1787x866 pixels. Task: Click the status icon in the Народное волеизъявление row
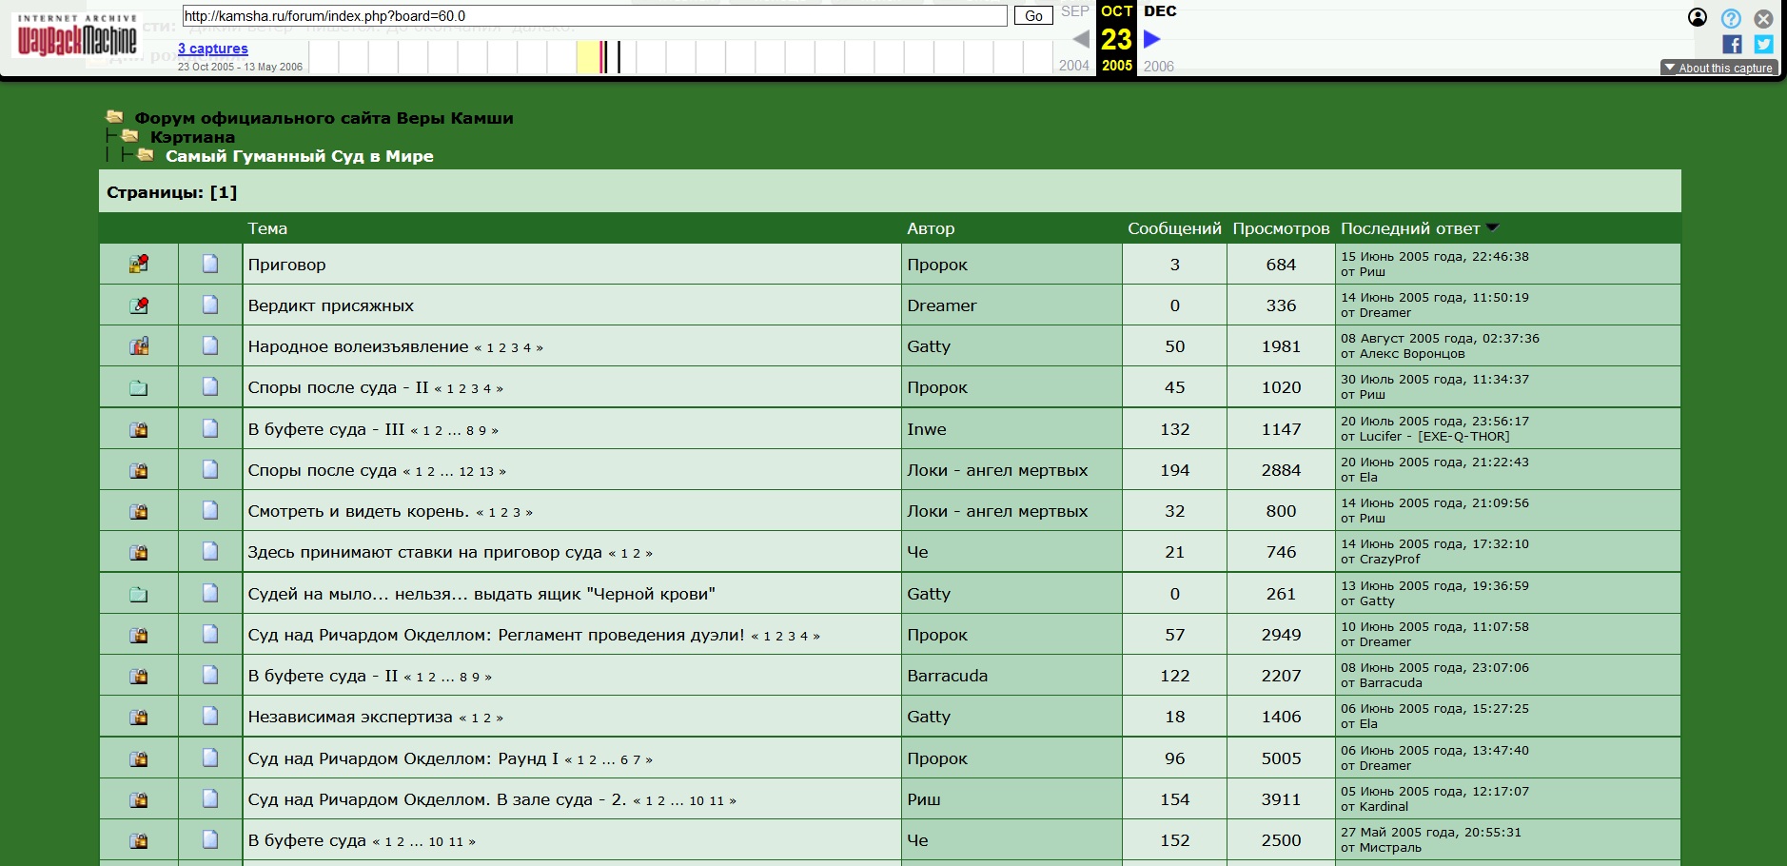139,346
